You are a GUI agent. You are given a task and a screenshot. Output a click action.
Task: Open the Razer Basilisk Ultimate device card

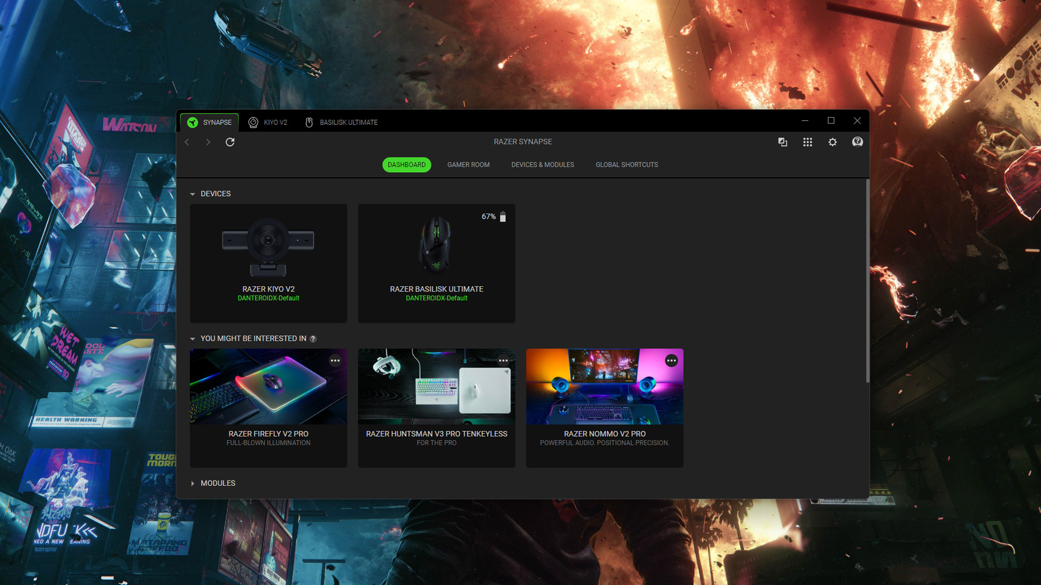[436, 263]
